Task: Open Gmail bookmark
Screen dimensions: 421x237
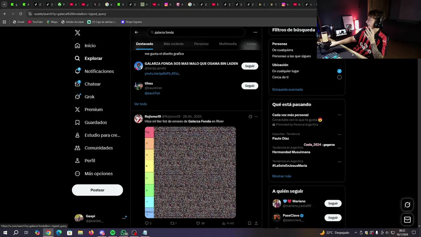Action: [x=18, y=22]
